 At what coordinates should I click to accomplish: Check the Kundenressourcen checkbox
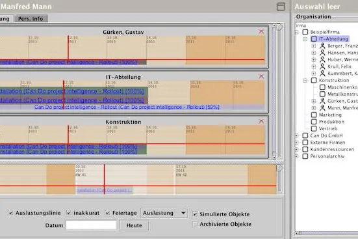click(305, 149)
